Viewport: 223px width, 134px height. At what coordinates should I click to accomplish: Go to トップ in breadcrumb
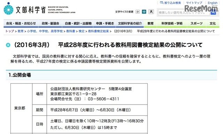point(10,31)
